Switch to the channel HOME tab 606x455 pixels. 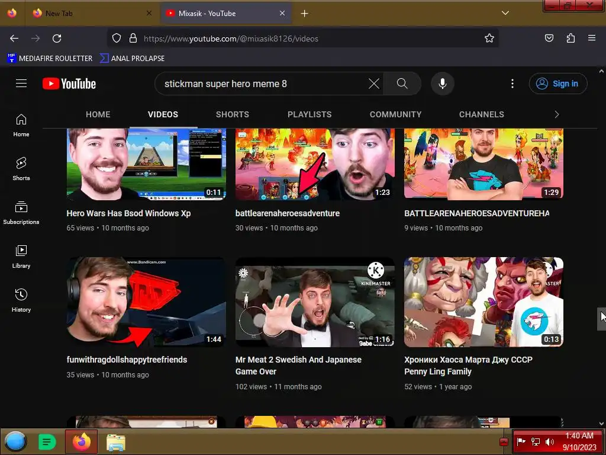coord(98,114)
